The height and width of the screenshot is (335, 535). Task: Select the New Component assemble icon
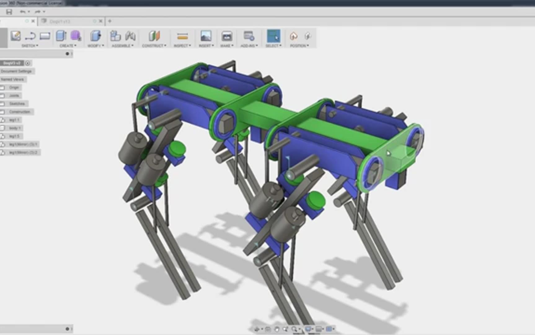(115, 36)
